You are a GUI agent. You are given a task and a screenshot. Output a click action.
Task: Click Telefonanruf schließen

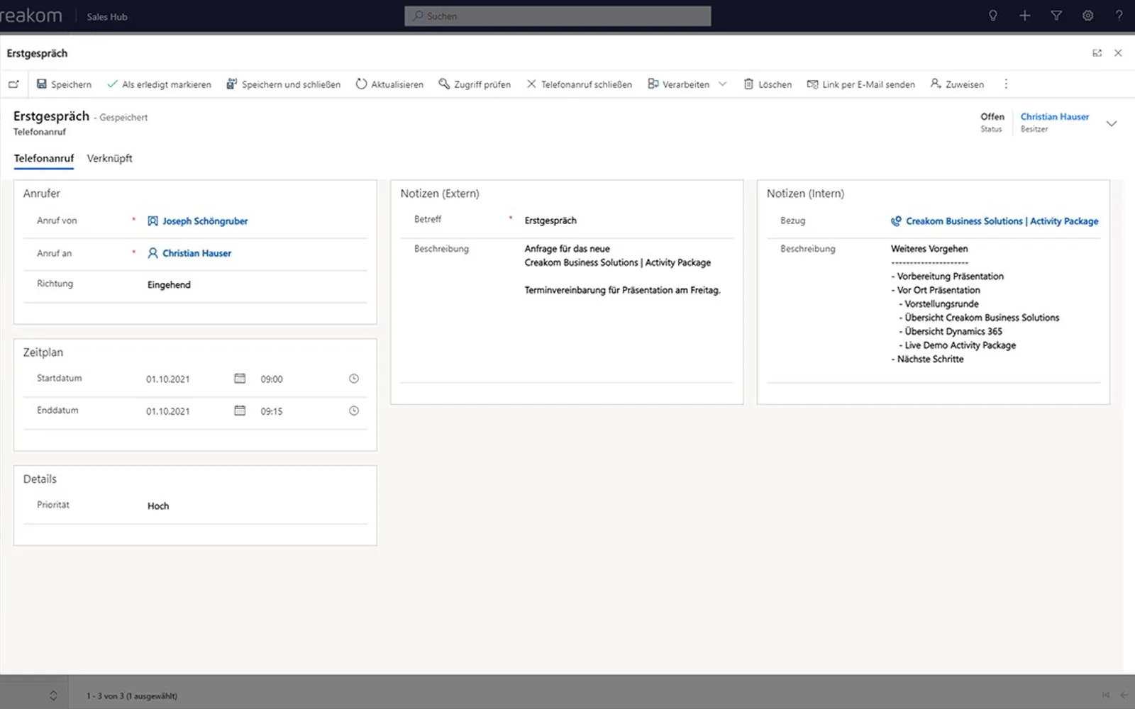click(x=579, y=84)
